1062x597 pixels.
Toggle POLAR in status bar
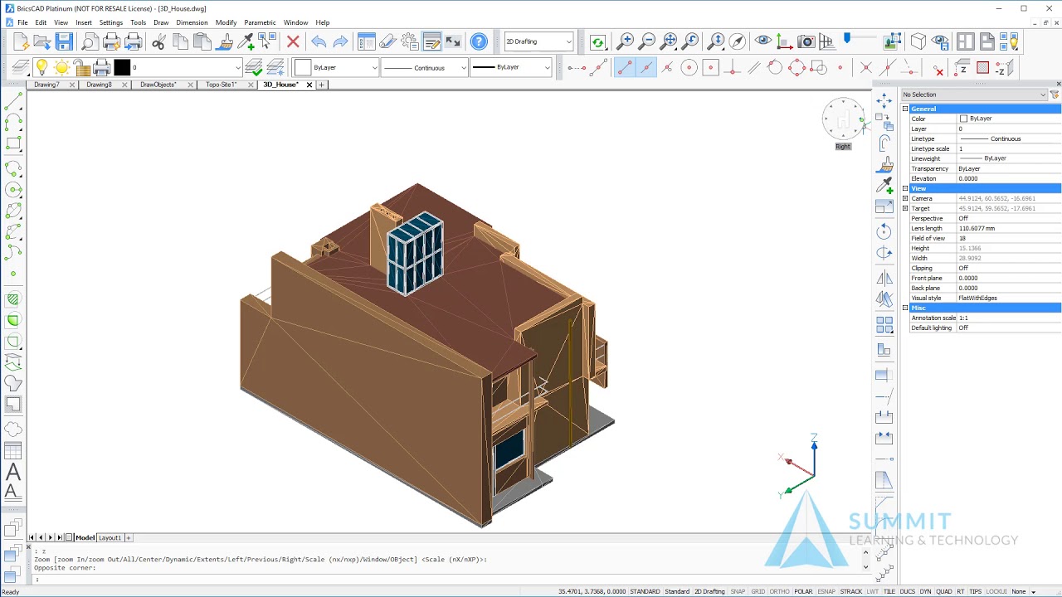803,591
